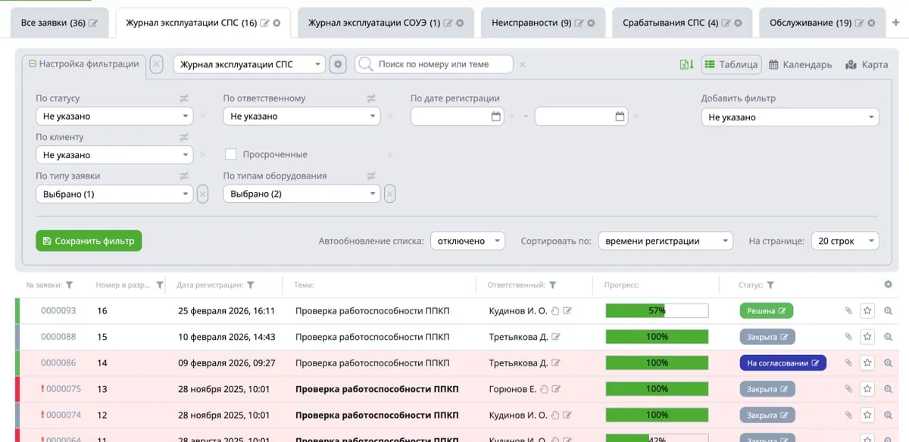Preview request 0000093 with magnifier icon

(x=888, y=310)
